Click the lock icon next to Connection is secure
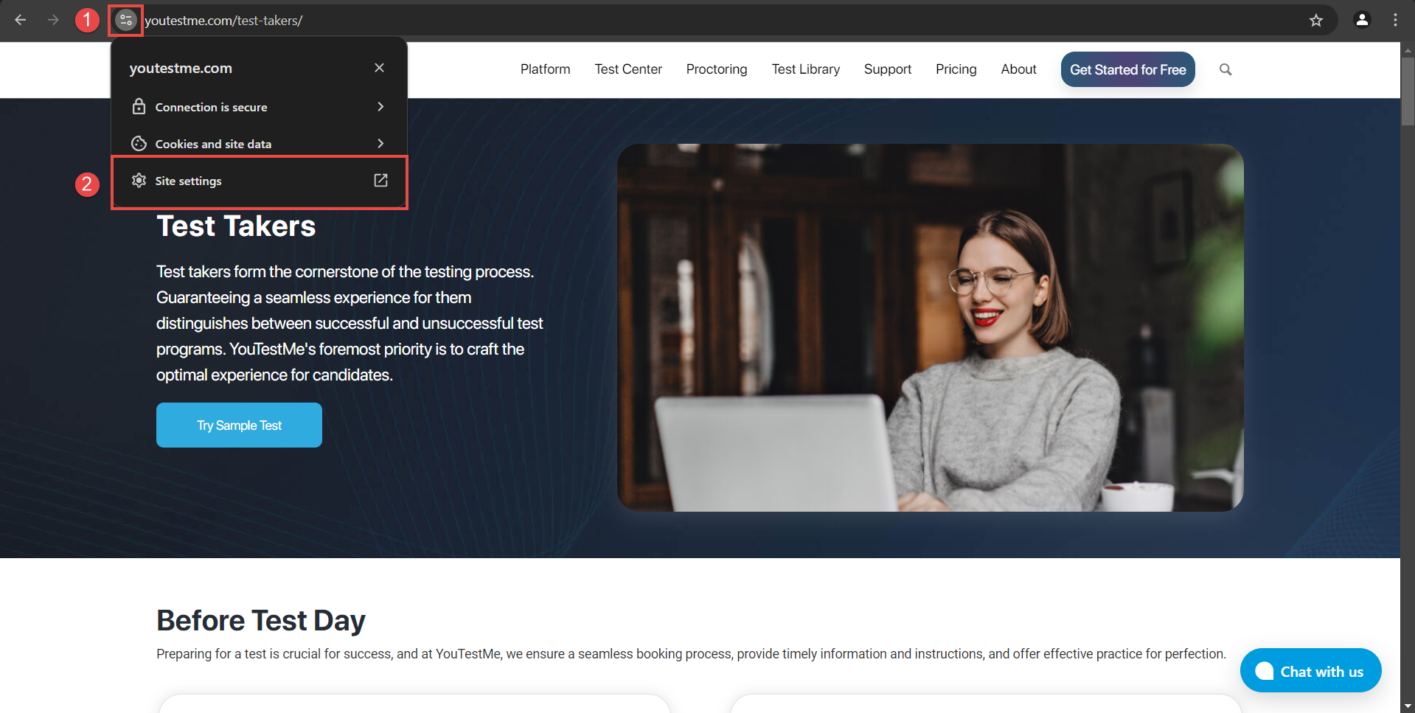Screen dimensions: 1415x713 pyautogui.click(x=139, y=107)
